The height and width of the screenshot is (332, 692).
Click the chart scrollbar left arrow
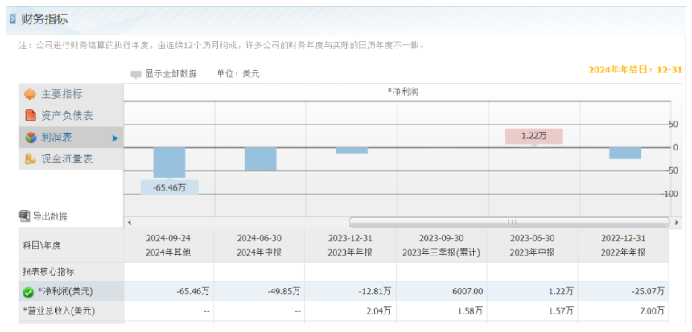point(130,222)
